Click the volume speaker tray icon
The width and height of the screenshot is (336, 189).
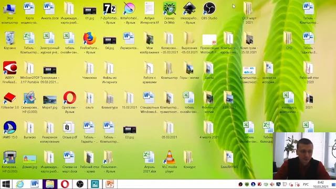pos(272,184)
